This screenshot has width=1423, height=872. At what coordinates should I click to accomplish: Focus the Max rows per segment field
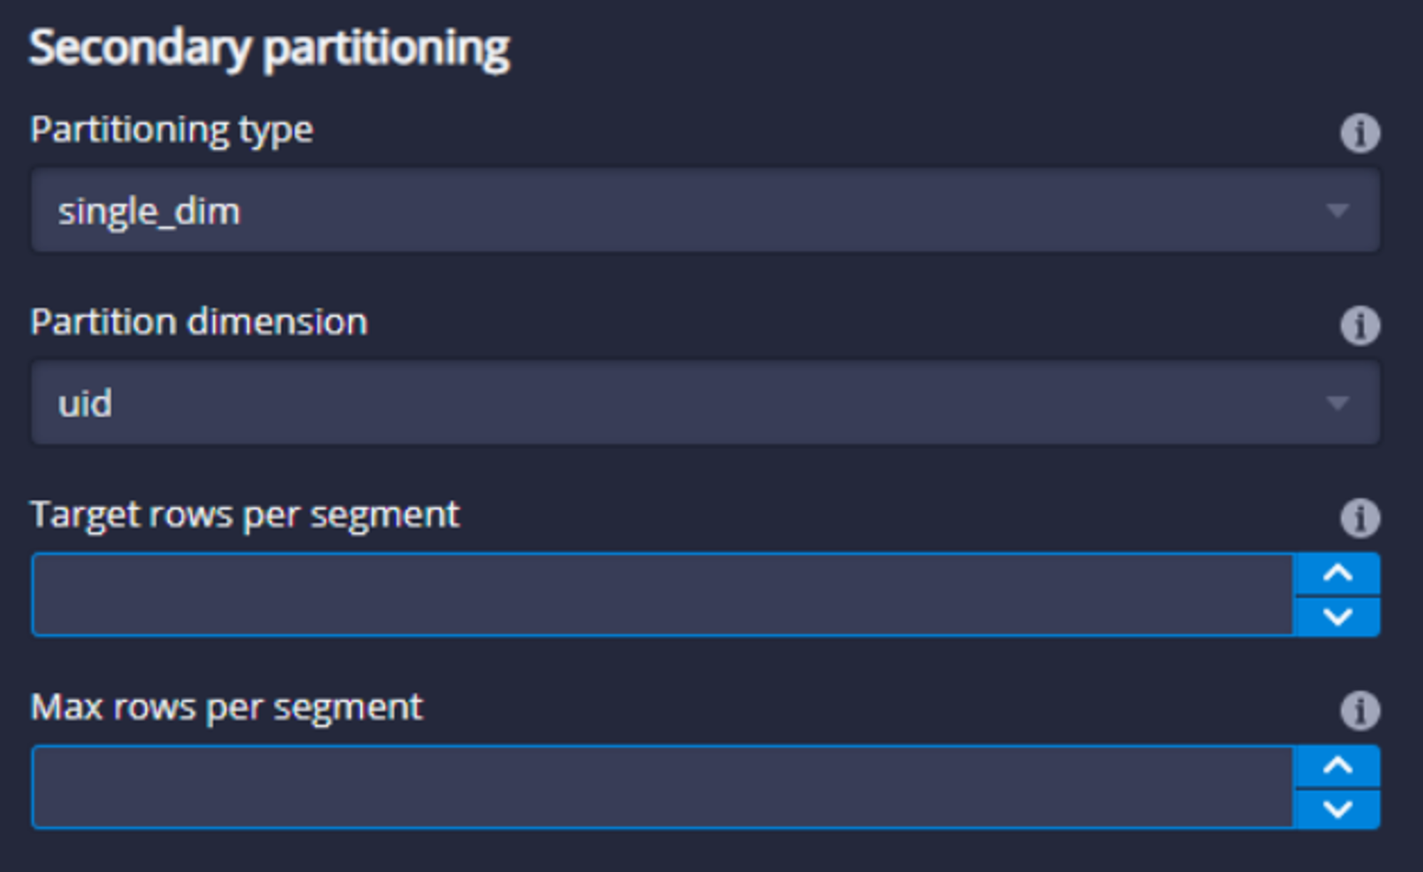point(662,787)
